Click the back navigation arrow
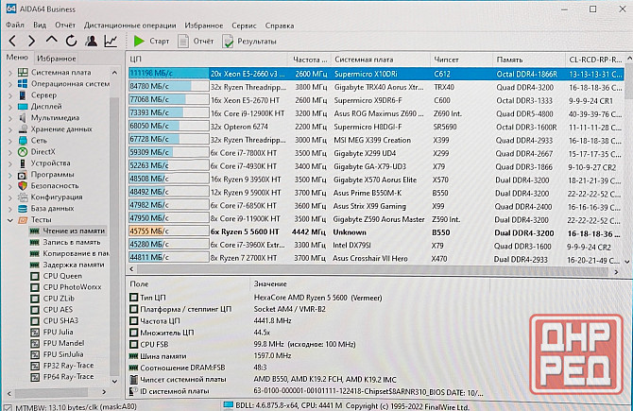The image size is (633, 411). click(x=10, y=41)
